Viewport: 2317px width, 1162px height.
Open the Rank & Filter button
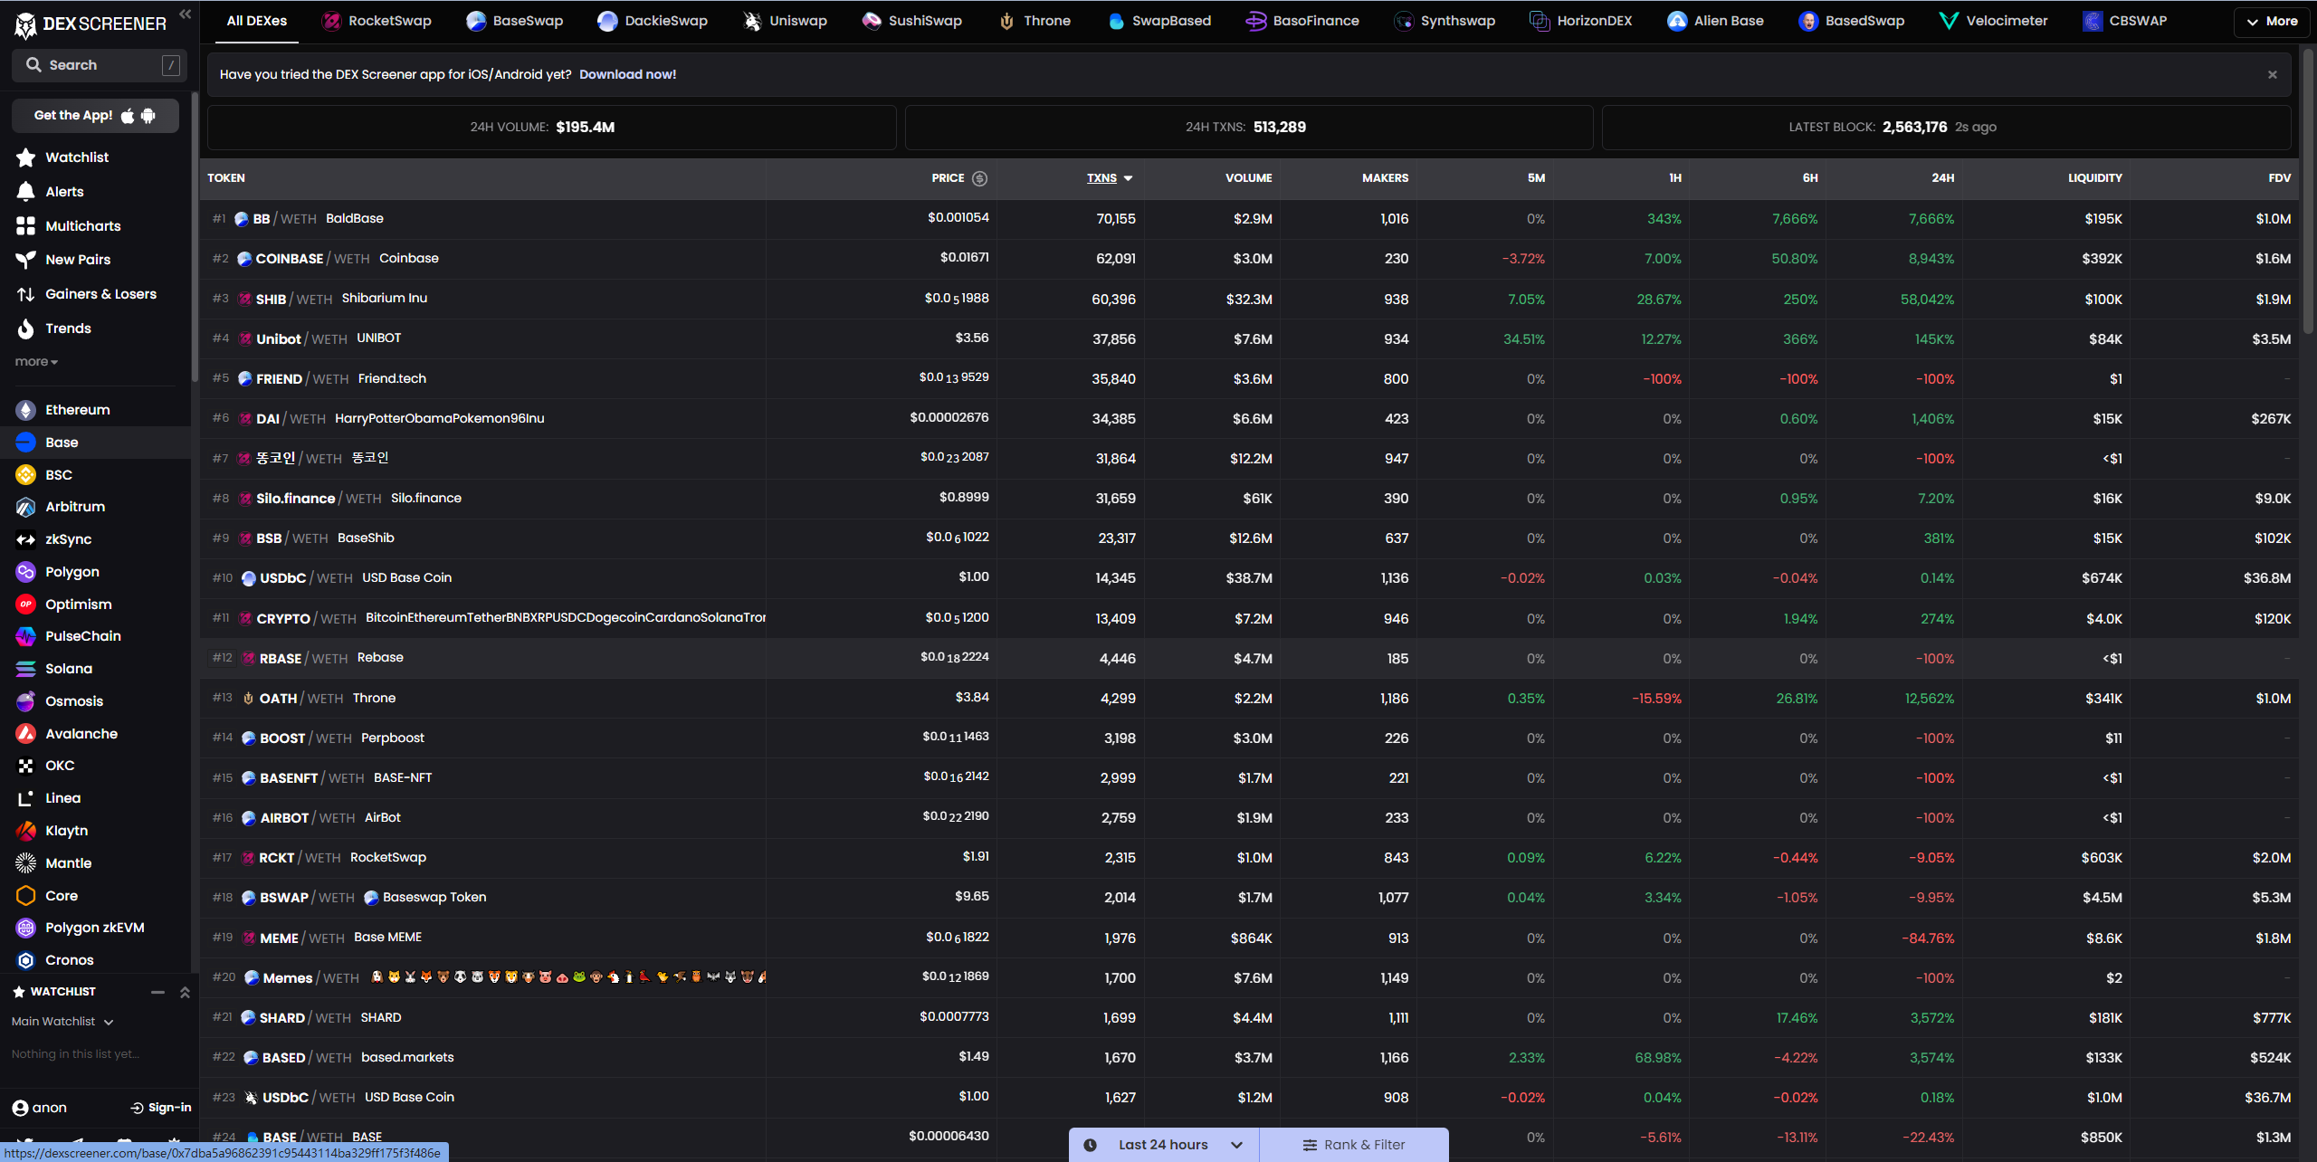[1354, 1145]
